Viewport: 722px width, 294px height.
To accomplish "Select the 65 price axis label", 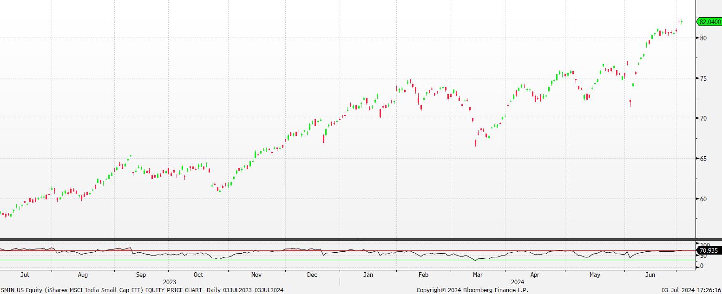I will point(703,159).
